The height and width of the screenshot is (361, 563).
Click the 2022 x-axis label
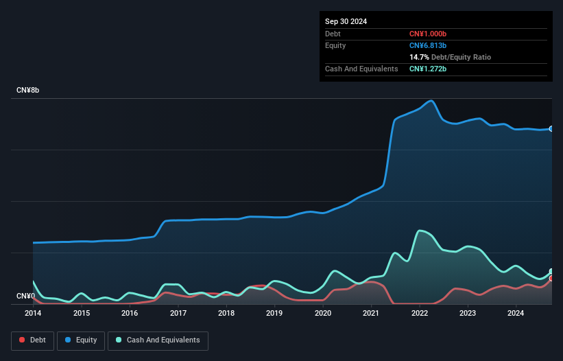click(420, 313)
